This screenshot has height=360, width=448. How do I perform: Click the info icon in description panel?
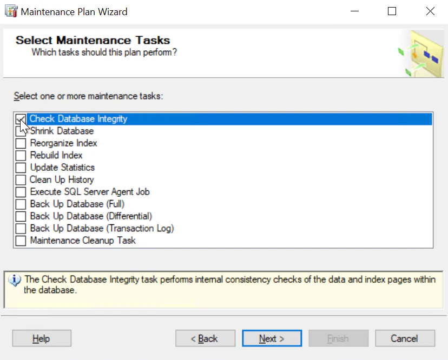(x=15, y=280)
